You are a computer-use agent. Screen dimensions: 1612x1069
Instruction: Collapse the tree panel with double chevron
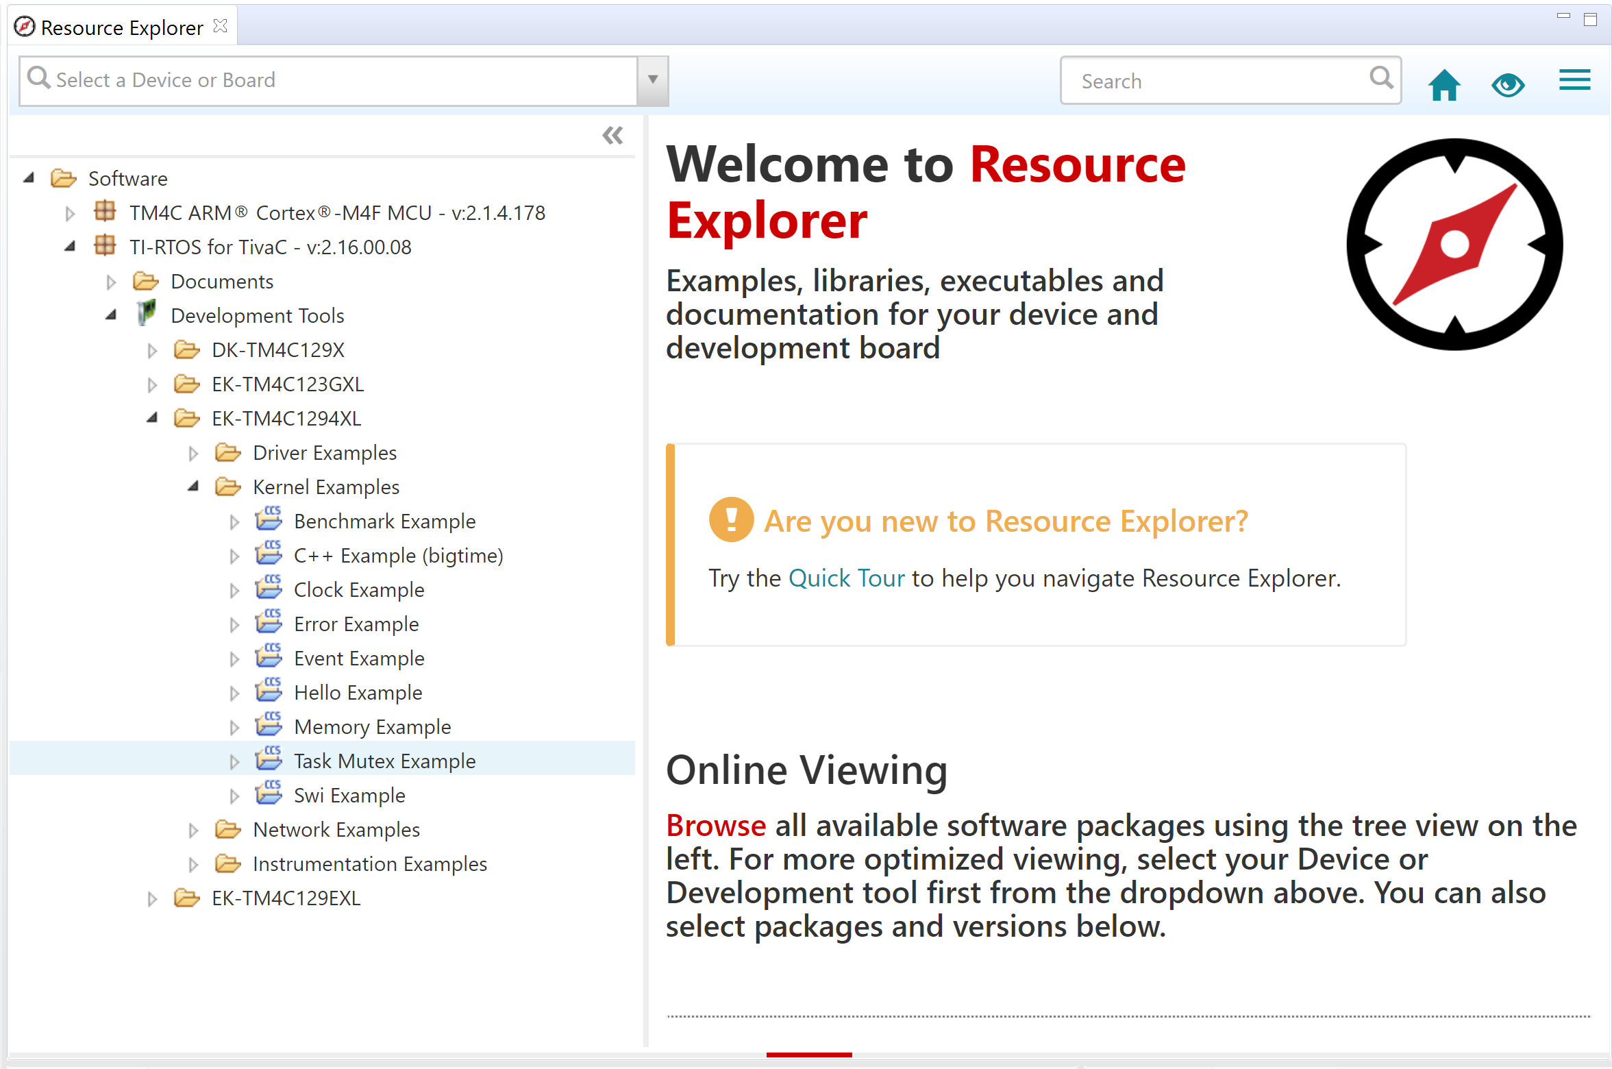pos(612,135)
